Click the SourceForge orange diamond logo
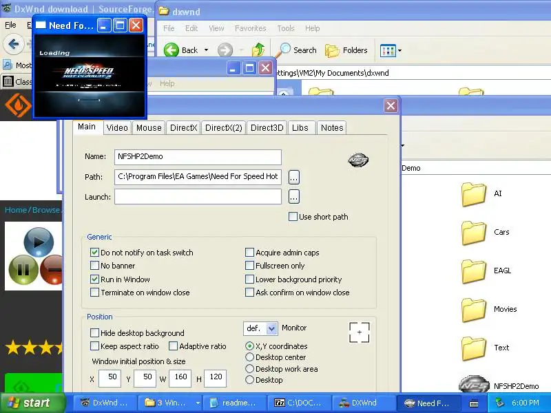This screenshot has height=413, width=551. [x=19, y=105]
